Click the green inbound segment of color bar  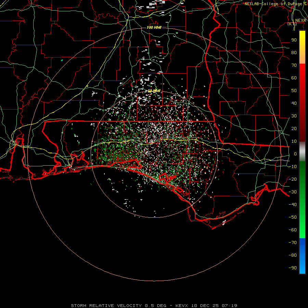click(x=302, y=200)
